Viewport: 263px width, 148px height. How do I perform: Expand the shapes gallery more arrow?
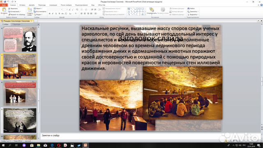(x=145, y=14)
